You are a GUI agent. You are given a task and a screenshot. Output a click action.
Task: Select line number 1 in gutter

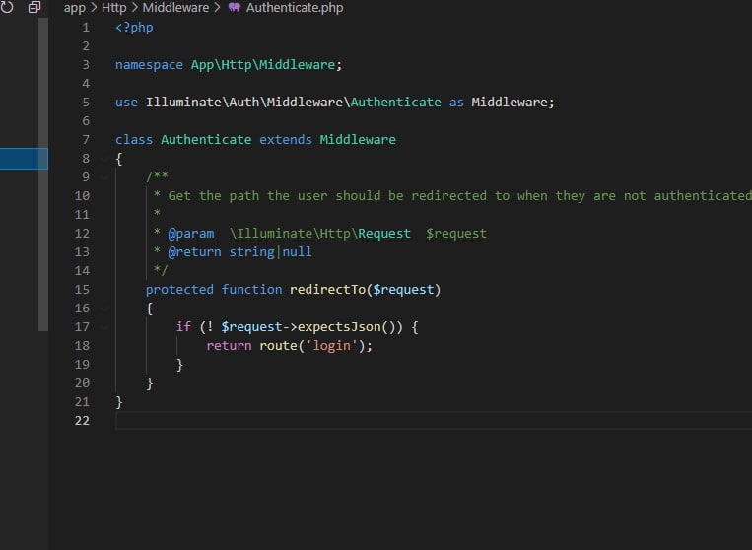pos(86,28)
